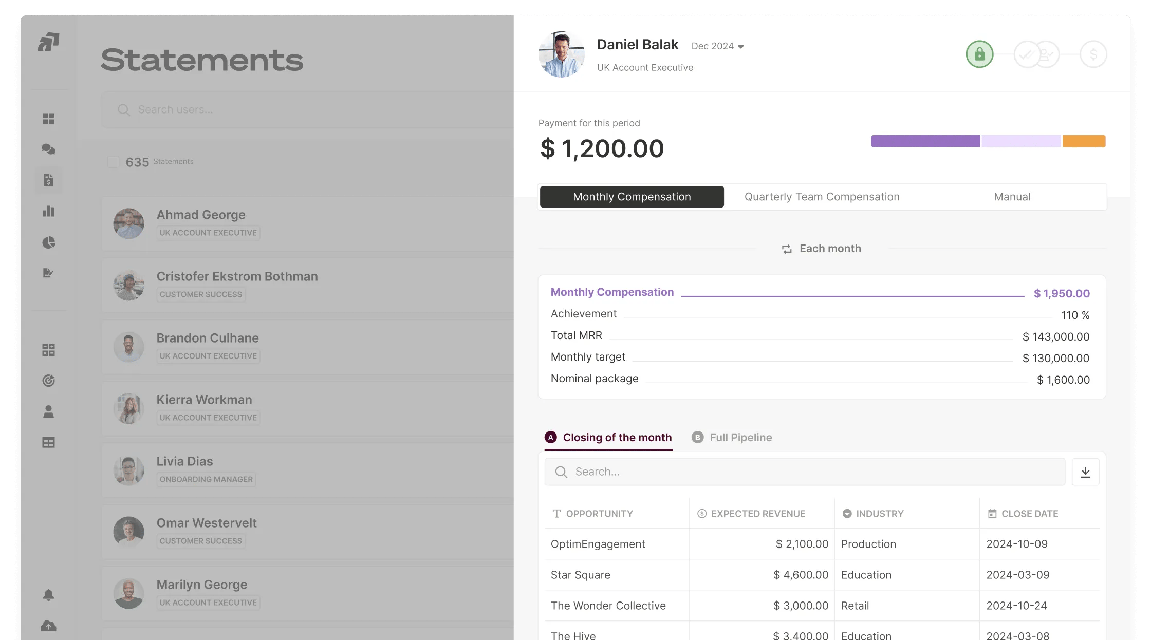
Task: Open the bar chart reports icon
Action: (x=48, y=211)
